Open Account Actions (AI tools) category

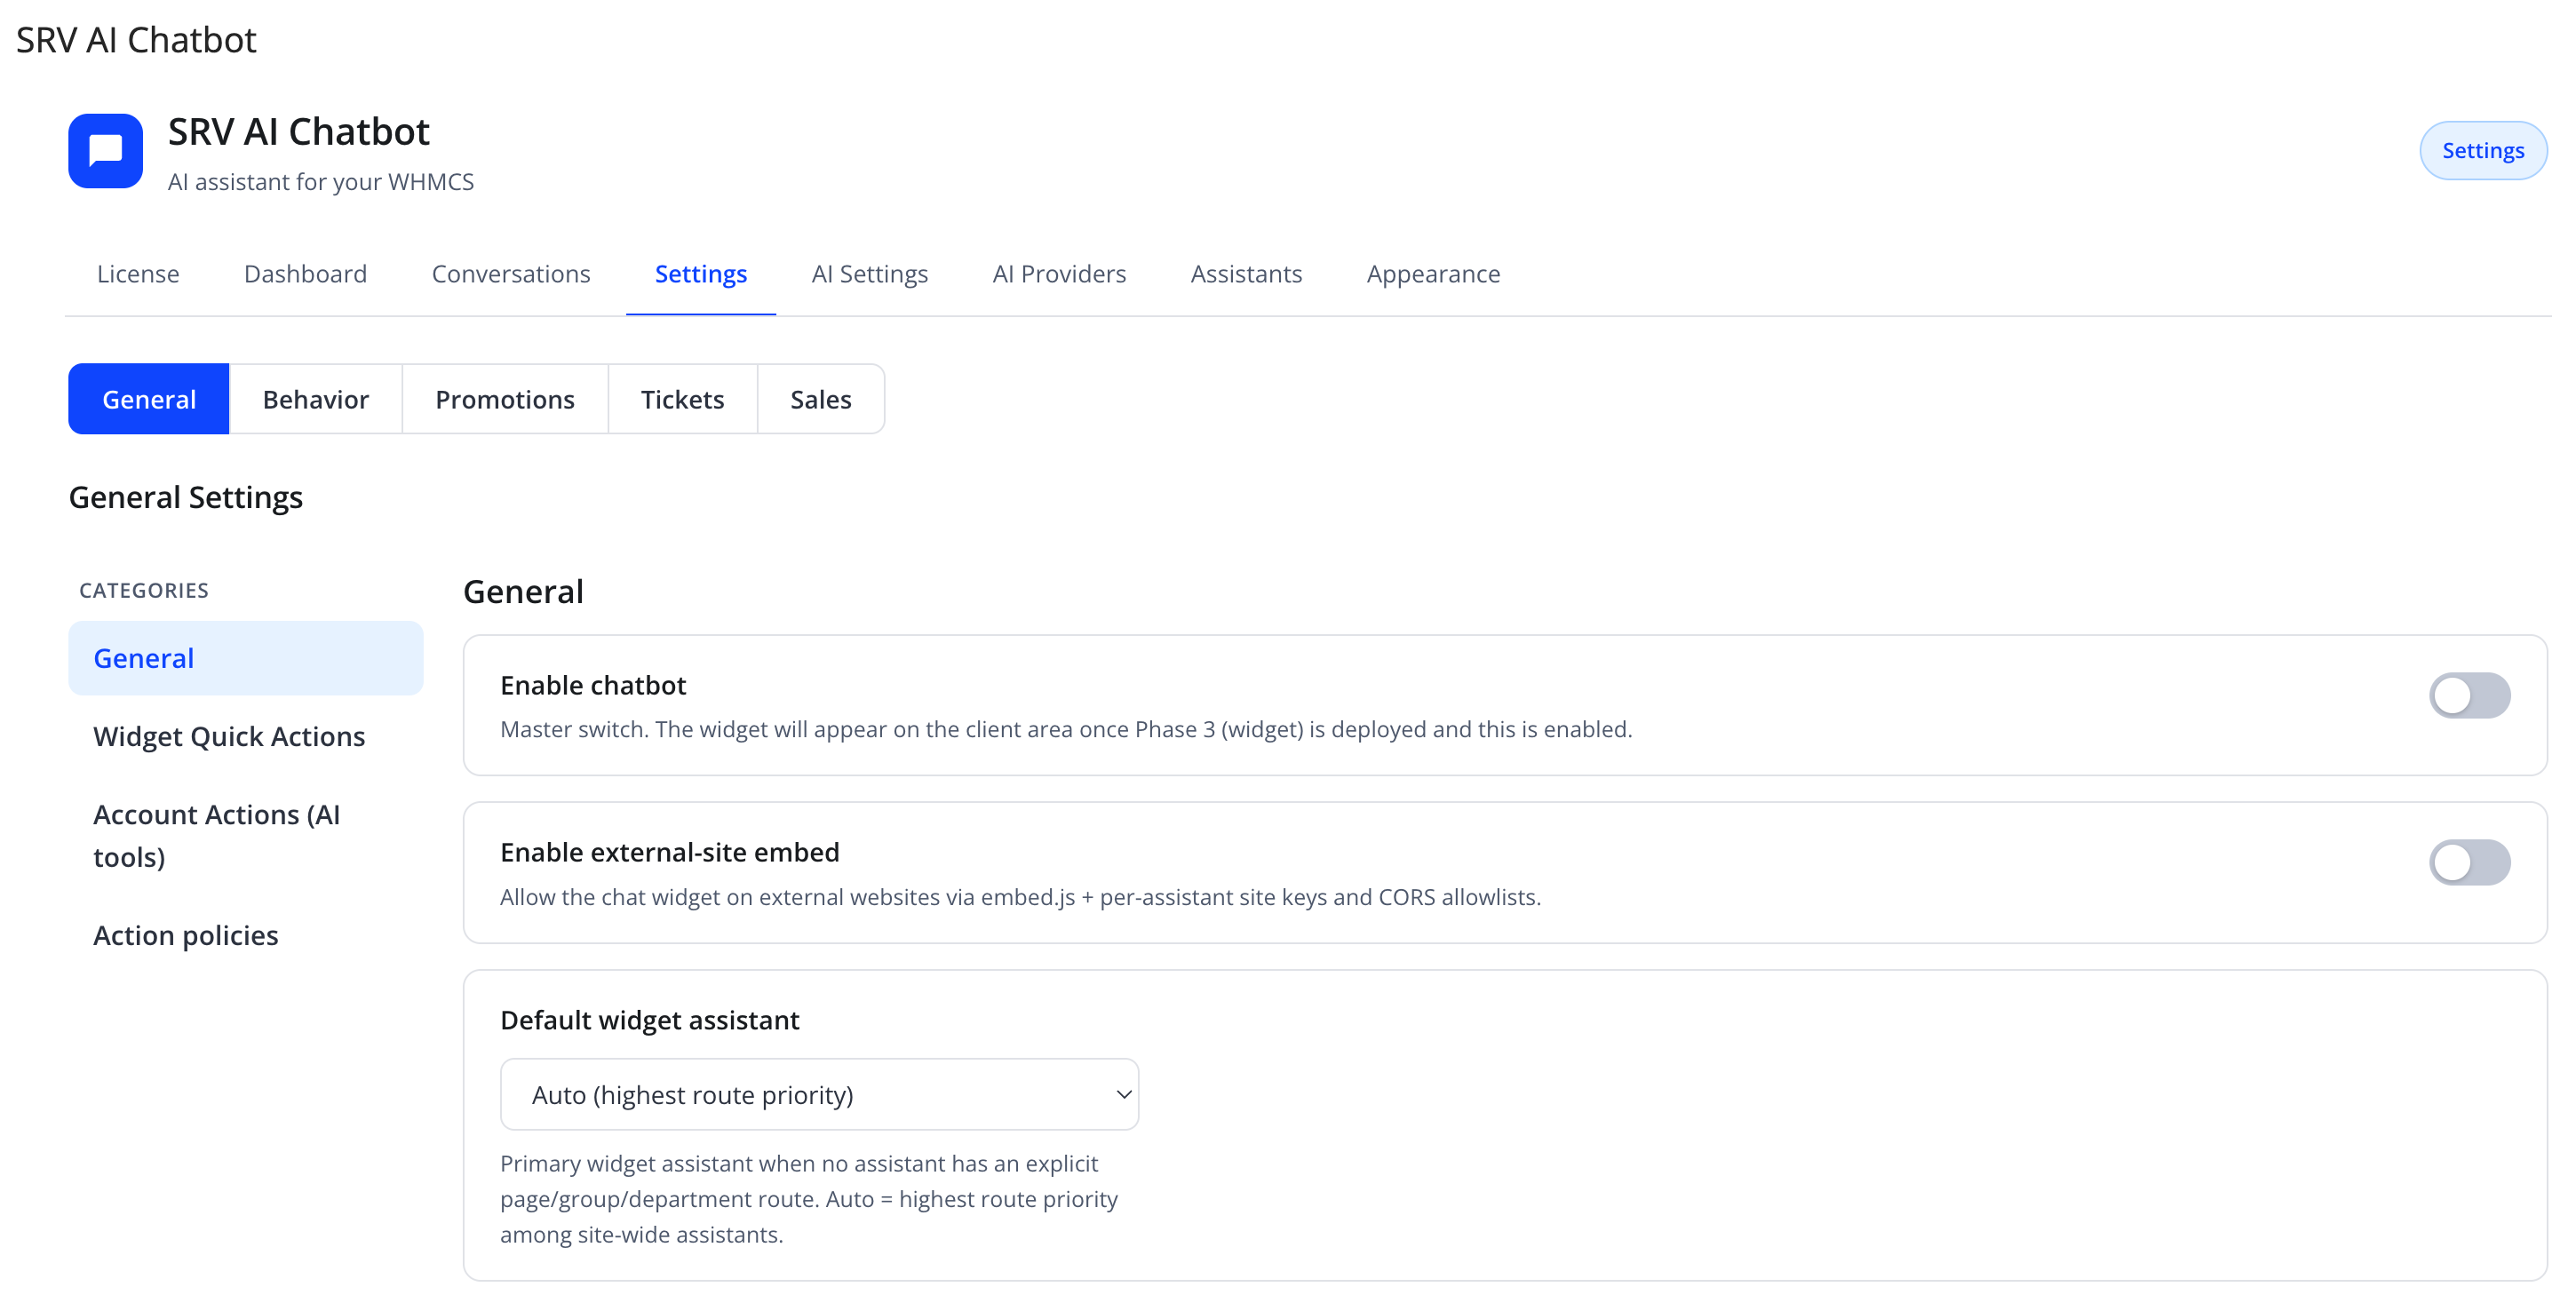tap(246, 836)
